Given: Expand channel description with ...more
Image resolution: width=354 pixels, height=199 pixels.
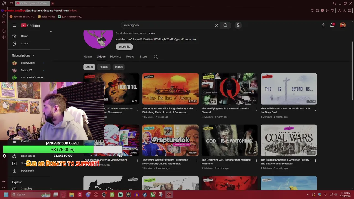Looking at the screenshot, I should click(x=151, y=33).
